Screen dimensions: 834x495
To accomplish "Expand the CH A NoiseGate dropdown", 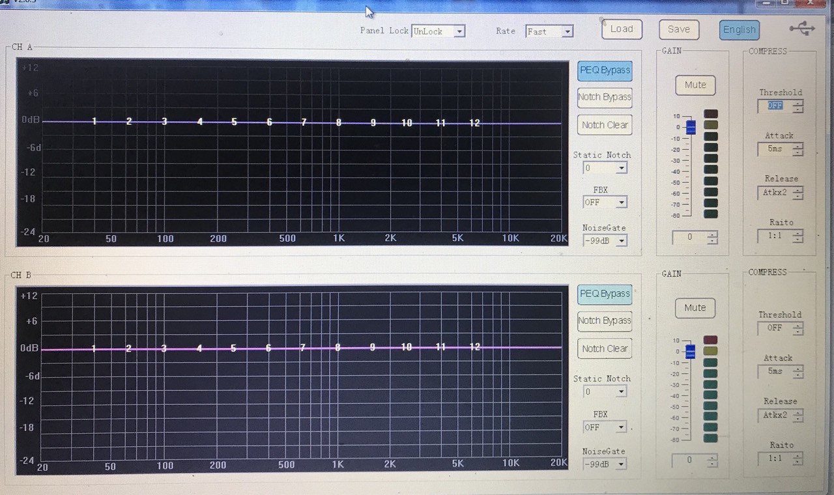I will [x=621, y=241].
